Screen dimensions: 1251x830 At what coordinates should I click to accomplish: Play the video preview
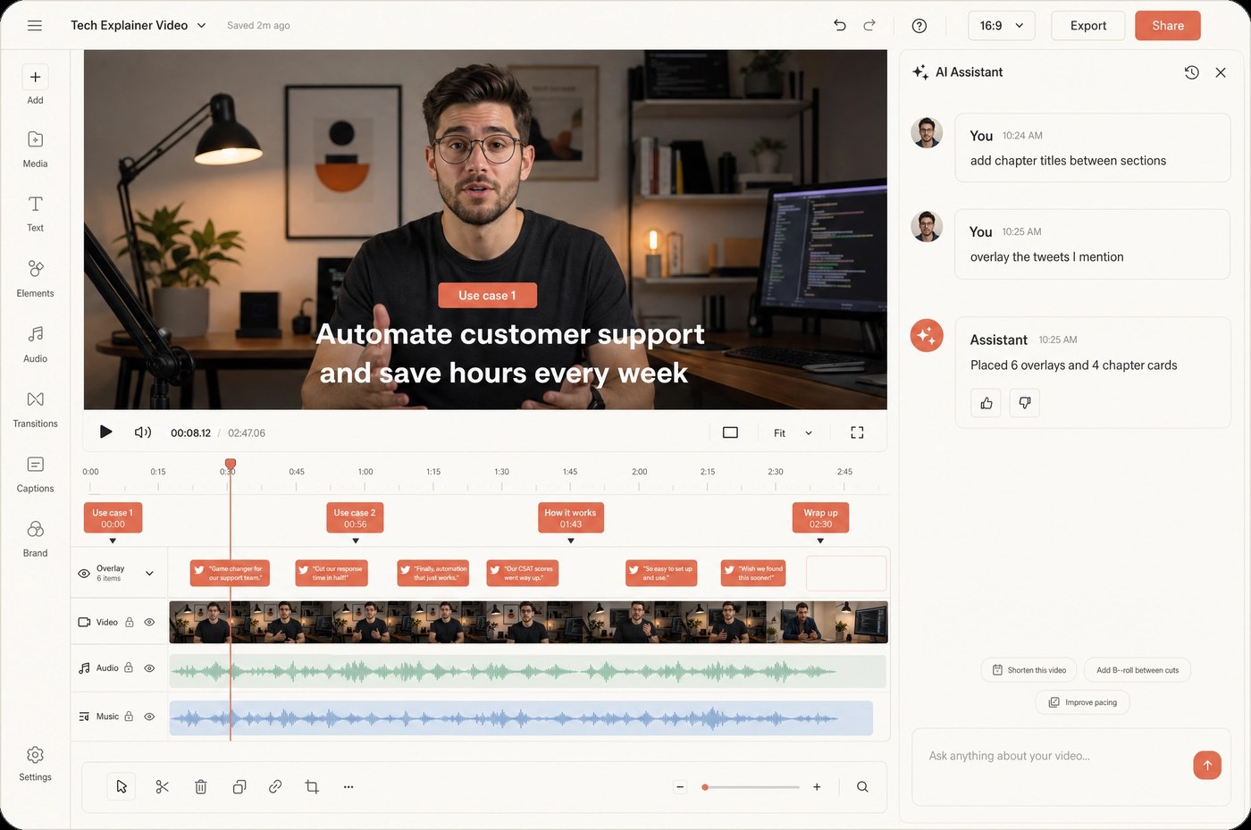105,432
